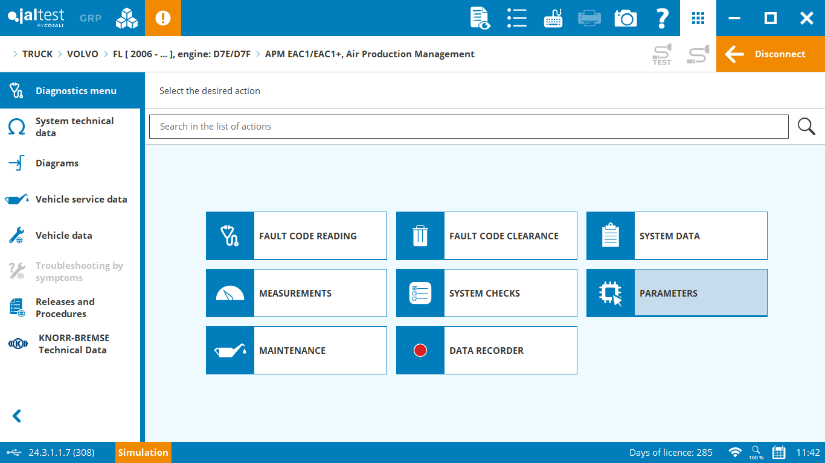Click APM EAC1/EAC1+ breadcrumb entry

pyautogui.click(x=370, y=54)
